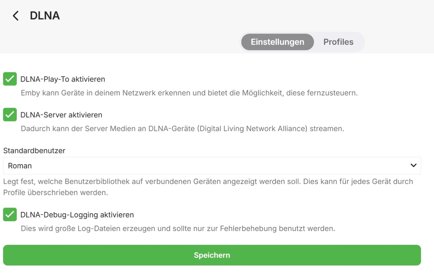Click the Standardbenutzer field label
The image size is (434, 276).
(34, 151)
